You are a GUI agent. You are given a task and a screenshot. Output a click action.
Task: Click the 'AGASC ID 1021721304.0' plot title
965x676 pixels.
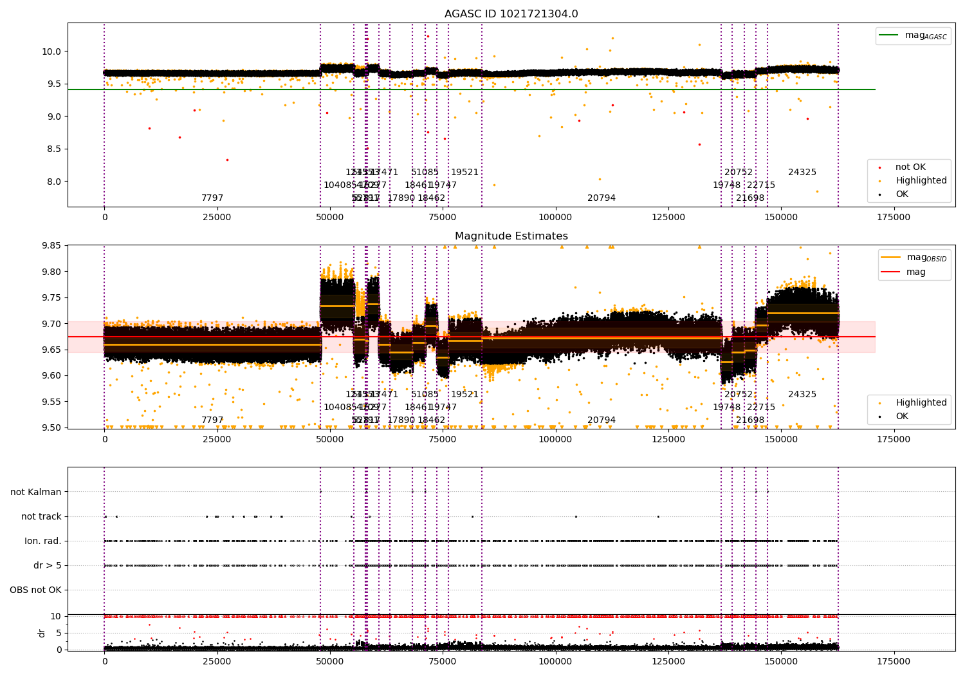(511, 14)
